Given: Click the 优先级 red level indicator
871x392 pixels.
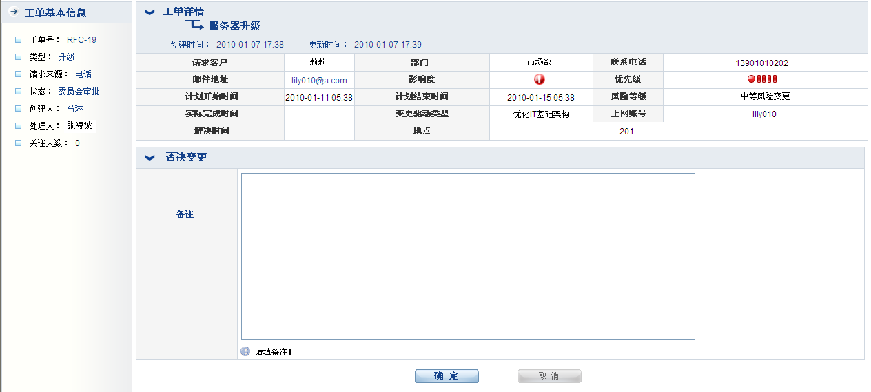Looking at the screenshot, I should pyautogui.click(x=762, y=79).
